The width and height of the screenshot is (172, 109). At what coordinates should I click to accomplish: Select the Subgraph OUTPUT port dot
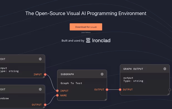click(x=107, y=90)
